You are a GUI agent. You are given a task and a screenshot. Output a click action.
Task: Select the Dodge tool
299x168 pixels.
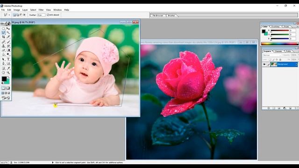(8, 54)
